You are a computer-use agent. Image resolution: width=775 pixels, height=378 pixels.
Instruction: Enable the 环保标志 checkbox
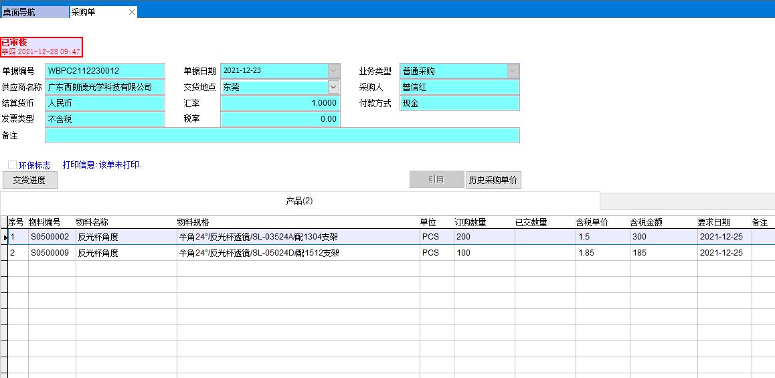13,165
